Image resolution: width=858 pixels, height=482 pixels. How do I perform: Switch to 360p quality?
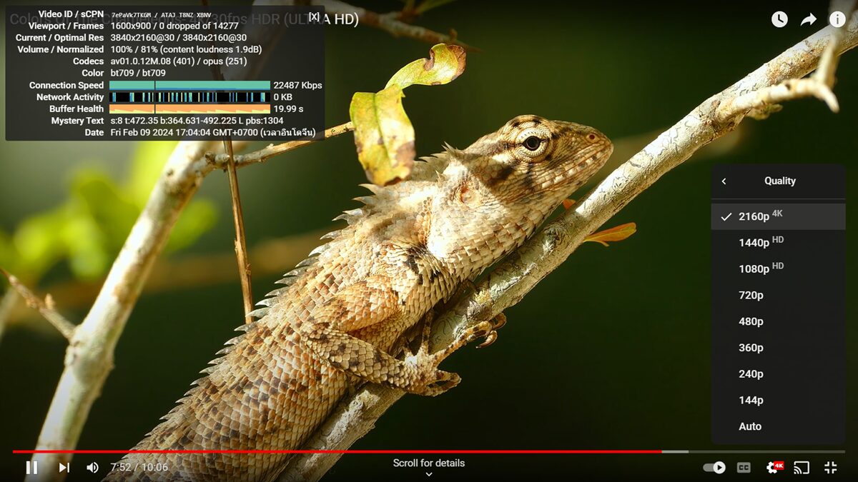tap(778, 348)
